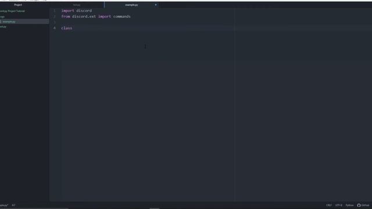372x209 pixels.
Task: Place cursor after the word class
Action: pyautogui.click(x=72, y=28)
